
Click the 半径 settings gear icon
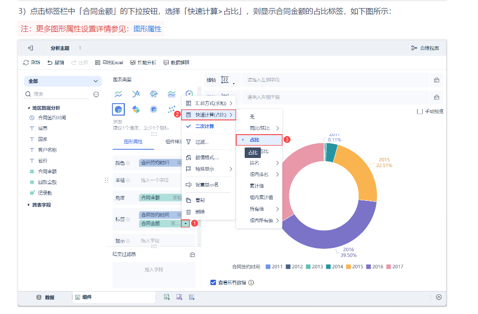pos(128,180)
